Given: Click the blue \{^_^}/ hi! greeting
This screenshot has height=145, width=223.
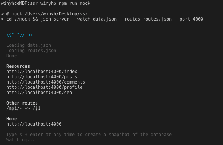Looking at the screenshot, I should coord(21,35).
